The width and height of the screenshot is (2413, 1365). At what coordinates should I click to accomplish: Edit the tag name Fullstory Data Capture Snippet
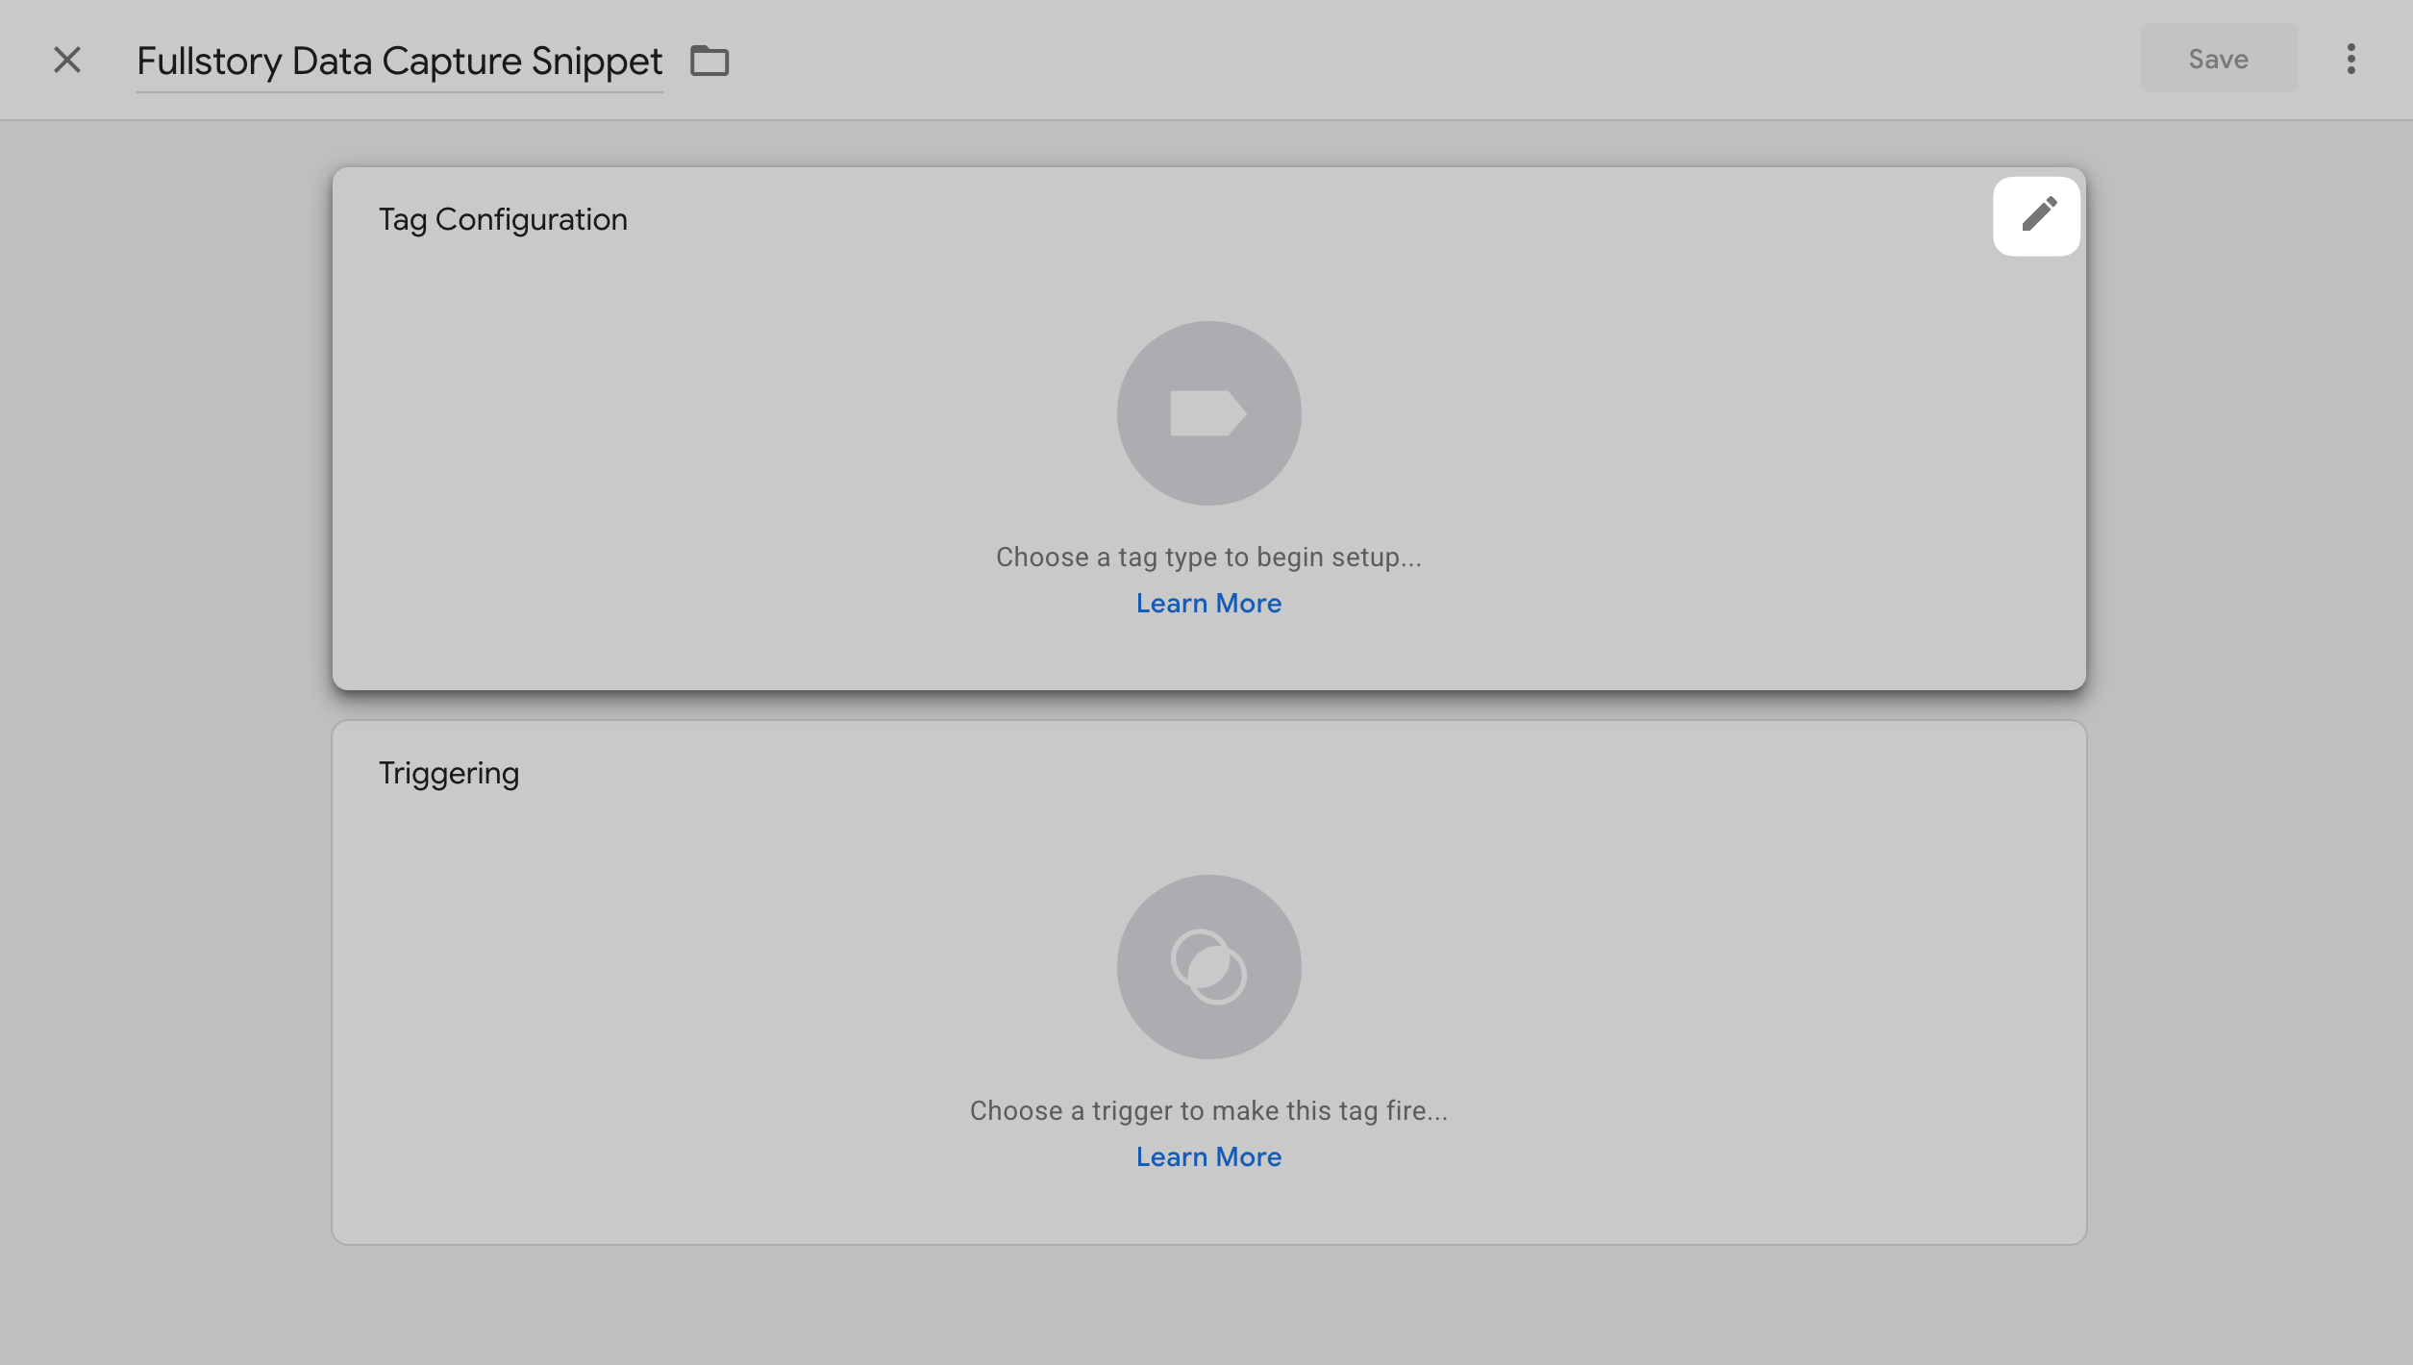coord(399,62)
